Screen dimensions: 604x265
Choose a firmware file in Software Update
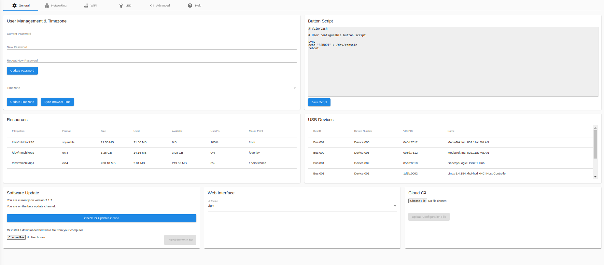pos(16,237)
